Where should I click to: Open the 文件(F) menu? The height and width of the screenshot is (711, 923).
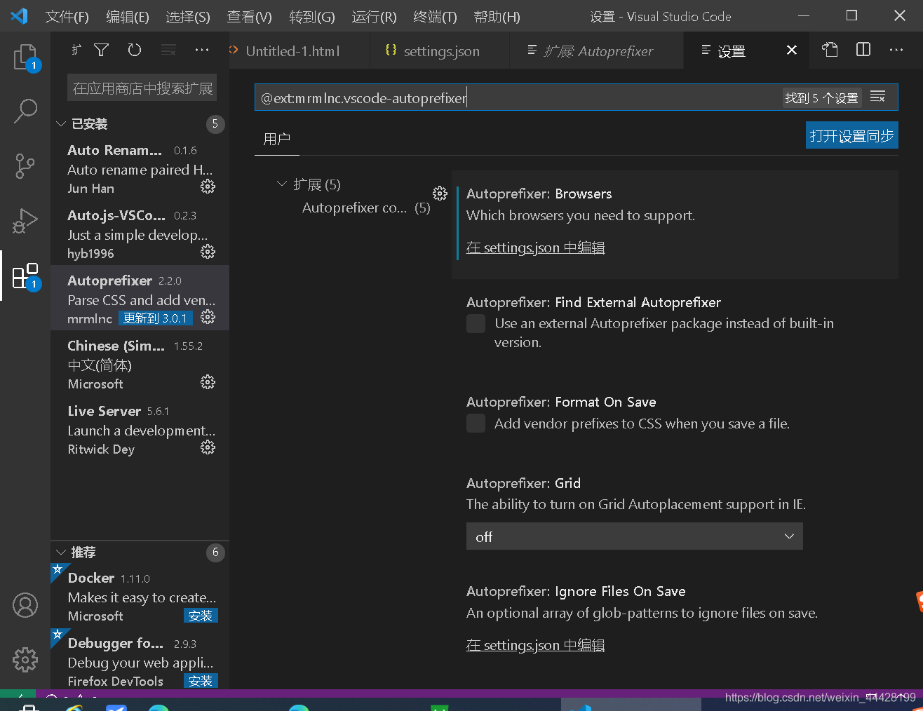pos(67,16)
